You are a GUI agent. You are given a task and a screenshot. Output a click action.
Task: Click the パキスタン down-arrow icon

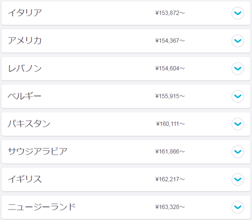tap(238, 124)
